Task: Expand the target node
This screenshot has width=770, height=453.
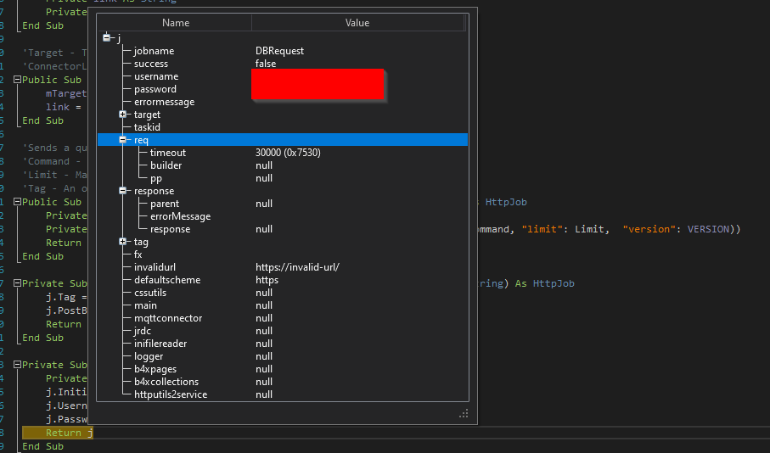Action: point(123,115)
